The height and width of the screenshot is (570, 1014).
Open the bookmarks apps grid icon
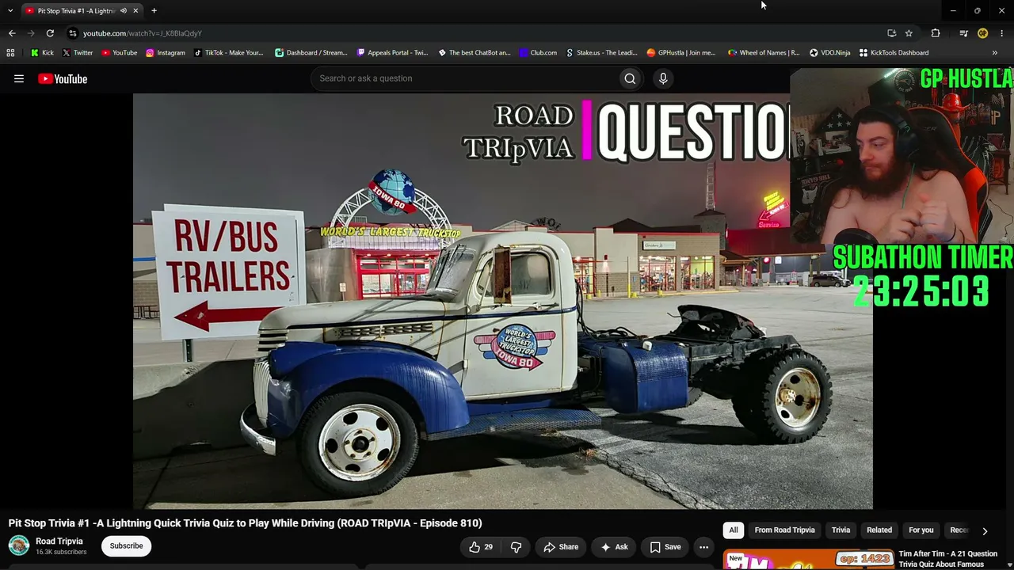click(x=10, y=53)
